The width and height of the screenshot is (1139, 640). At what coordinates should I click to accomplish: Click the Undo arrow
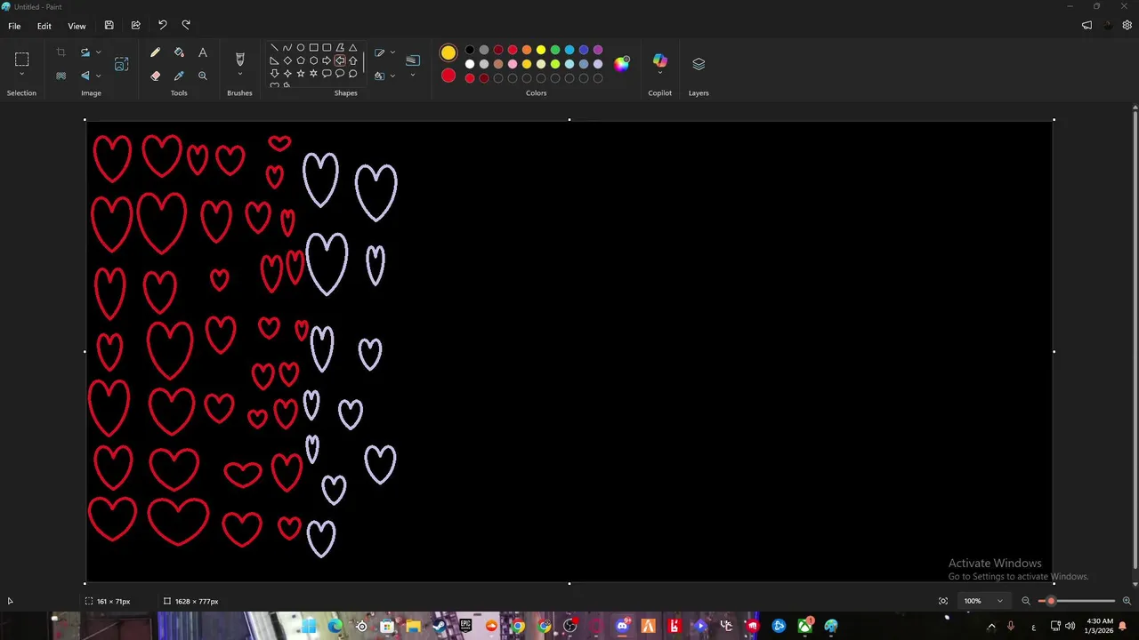click(x=162, y=25)
